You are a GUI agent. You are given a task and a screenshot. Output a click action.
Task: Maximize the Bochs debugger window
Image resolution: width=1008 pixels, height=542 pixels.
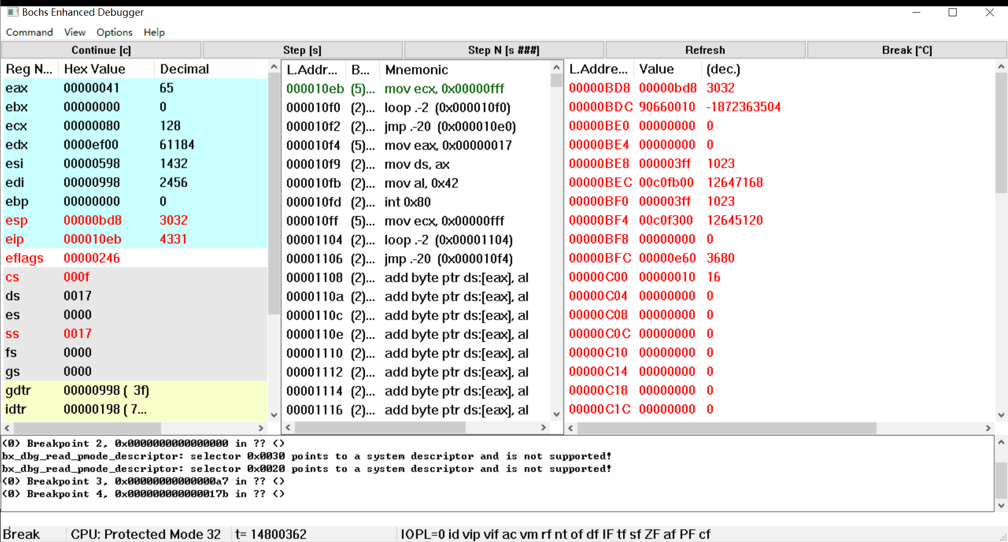pyautogui.click(x=952, y=12)
